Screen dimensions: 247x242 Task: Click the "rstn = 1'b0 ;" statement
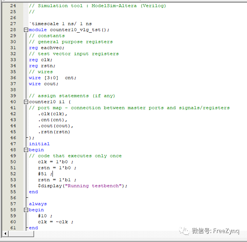point(57,168)
